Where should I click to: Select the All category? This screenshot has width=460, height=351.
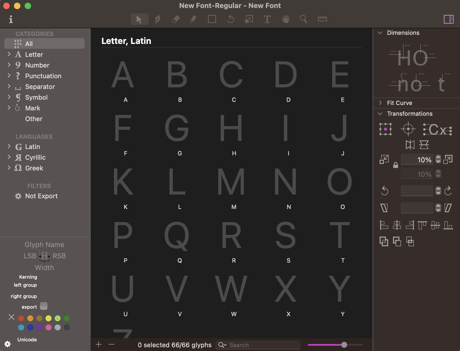(x=44, y=43)
